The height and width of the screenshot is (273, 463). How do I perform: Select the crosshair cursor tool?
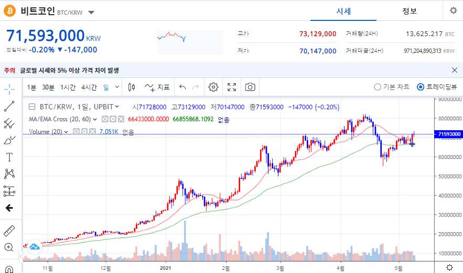click(x=9, y=89)
